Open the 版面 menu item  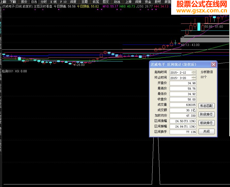168,2
